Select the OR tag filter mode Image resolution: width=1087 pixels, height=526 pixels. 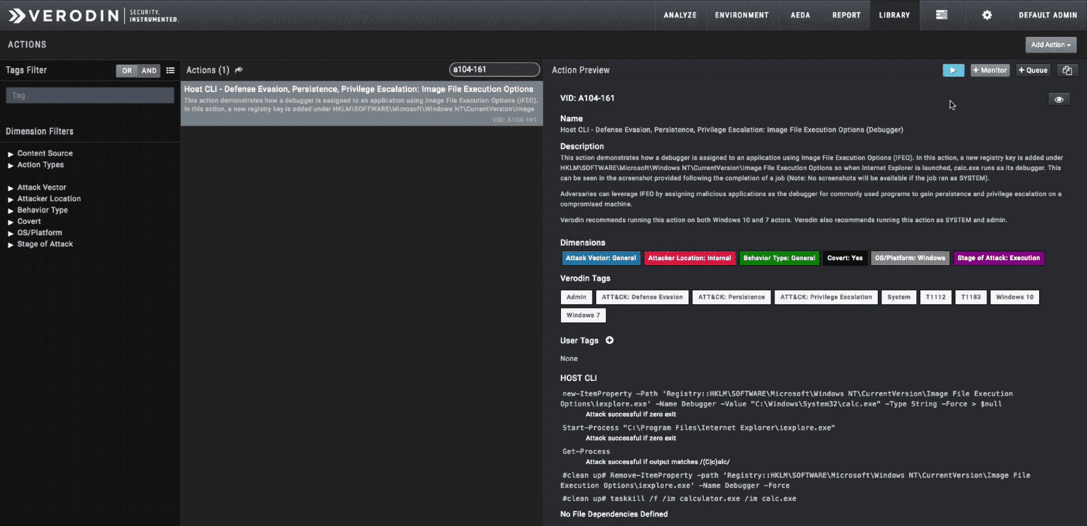127,71
